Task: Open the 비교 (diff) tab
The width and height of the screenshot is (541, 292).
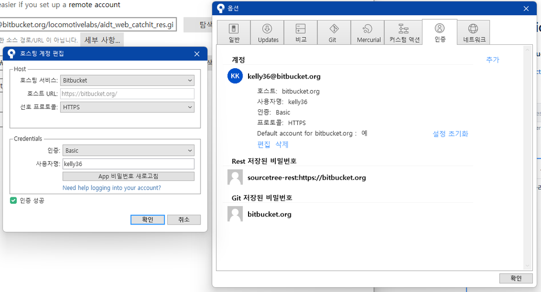Action: [301, 32]
